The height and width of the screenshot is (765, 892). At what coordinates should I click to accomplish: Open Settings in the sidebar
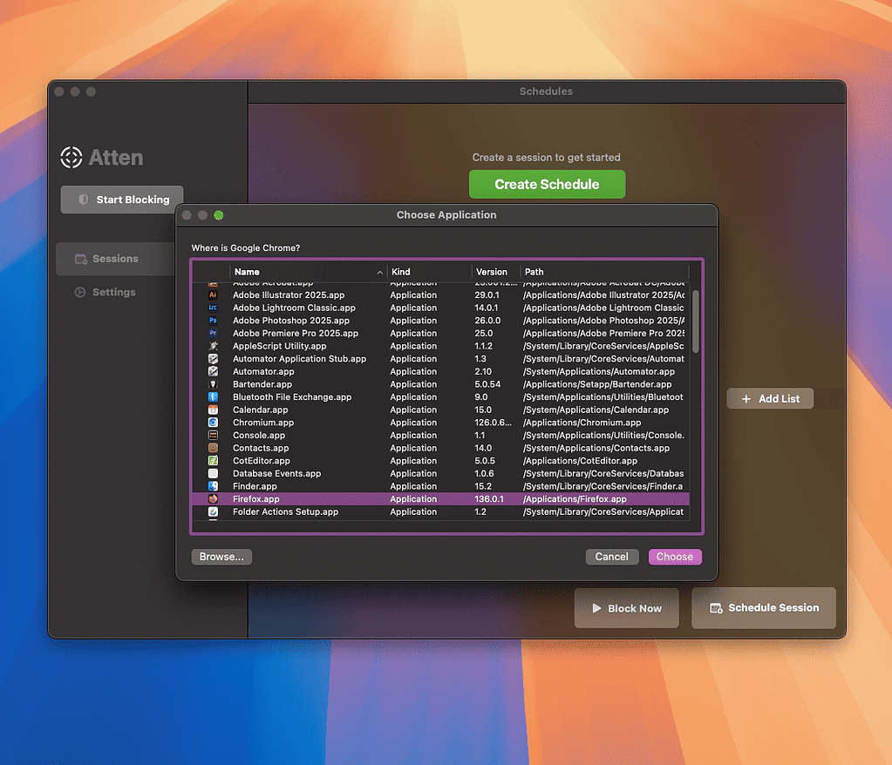pyautogui.click(x=114, y=292)
